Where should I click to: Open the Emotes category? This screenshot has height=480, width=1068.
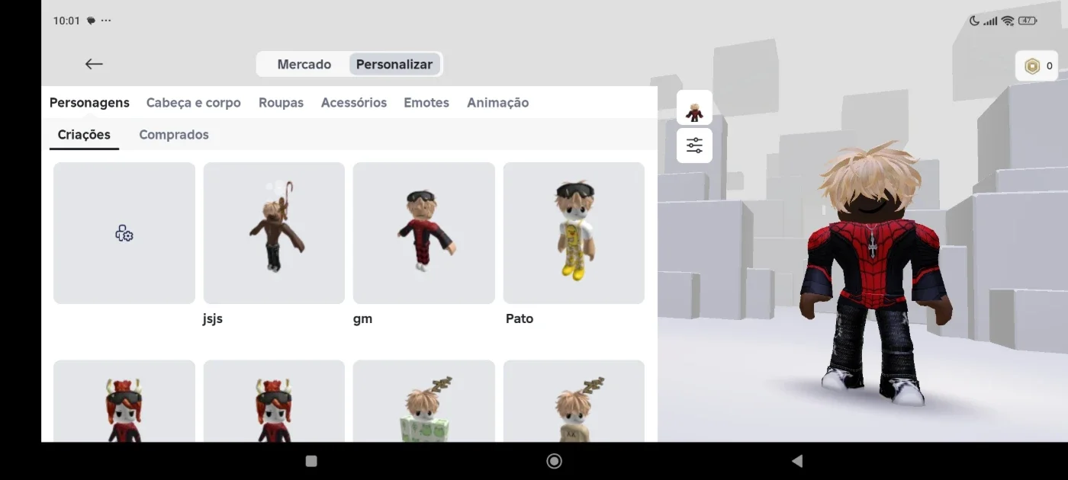[x=426, y=103]
